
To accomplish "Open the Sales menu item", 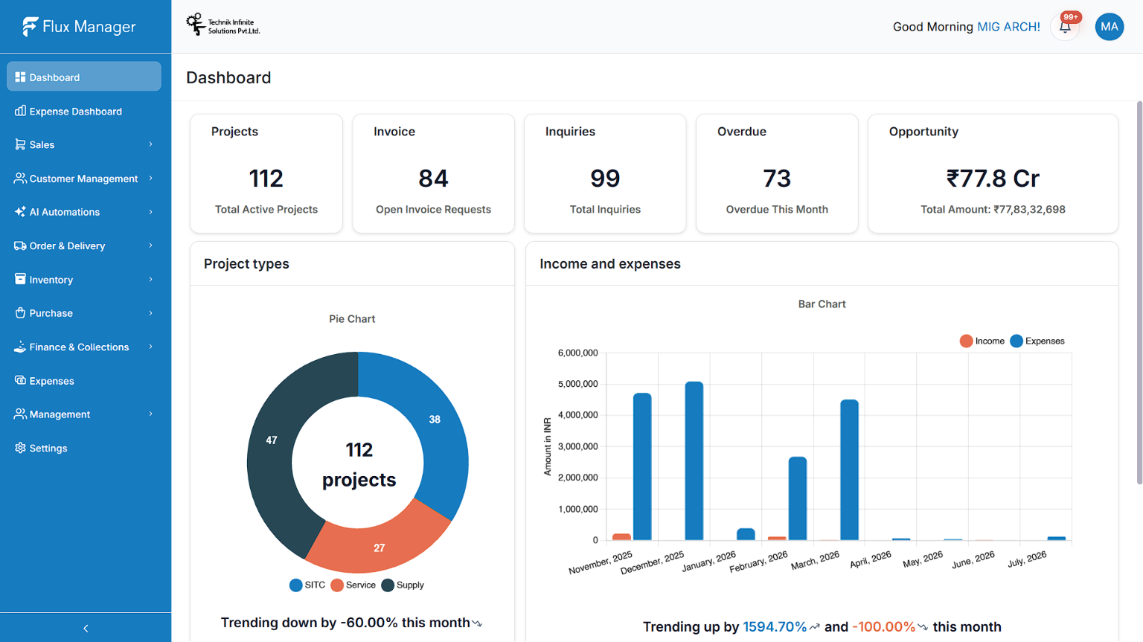I will pos(84,144).
